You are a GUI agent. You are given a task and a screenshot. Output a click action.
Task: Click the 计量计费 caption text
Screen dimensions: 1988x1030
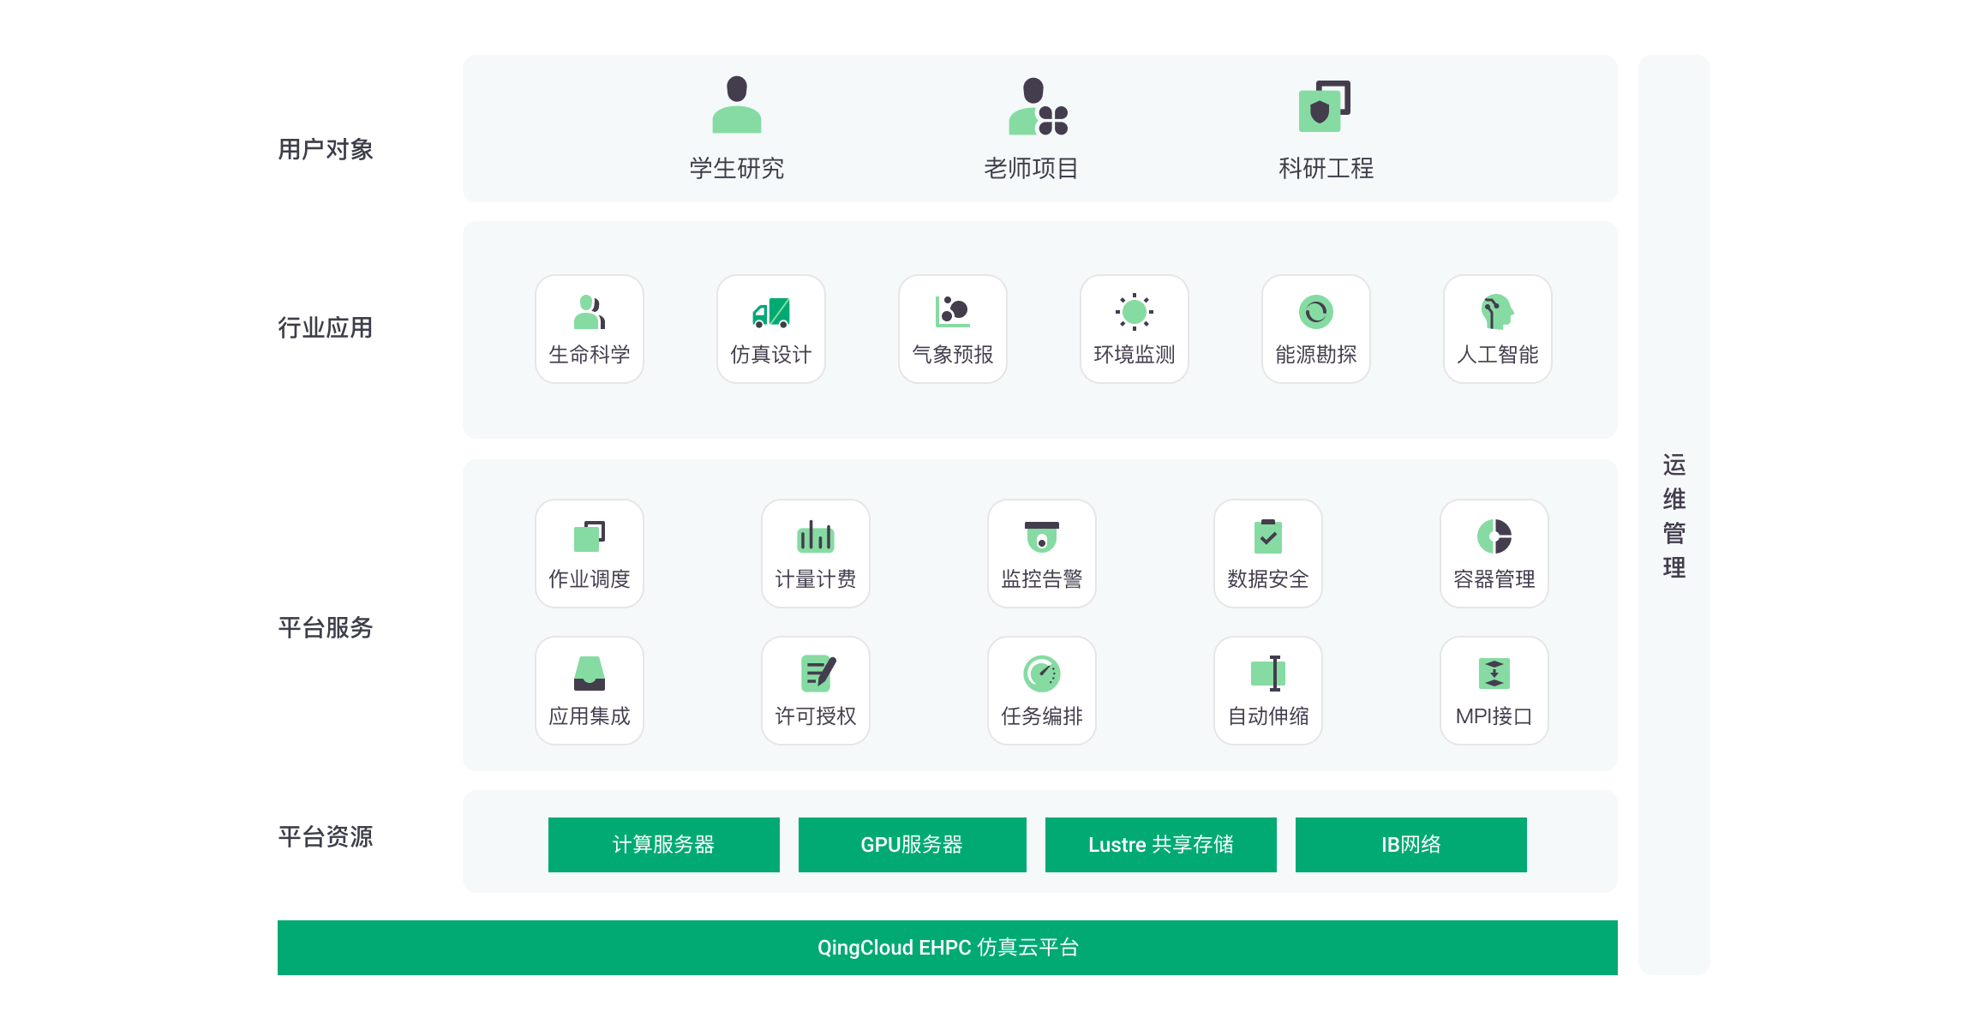(816, 579)
